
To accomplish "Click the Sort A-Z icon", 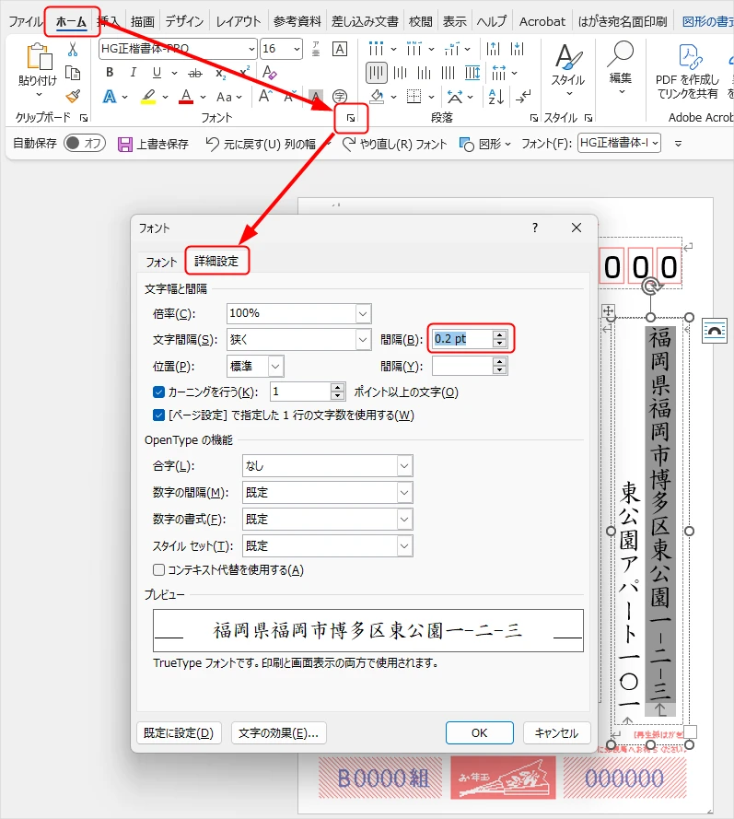I will pyautogui.click(x=495, y=96).
